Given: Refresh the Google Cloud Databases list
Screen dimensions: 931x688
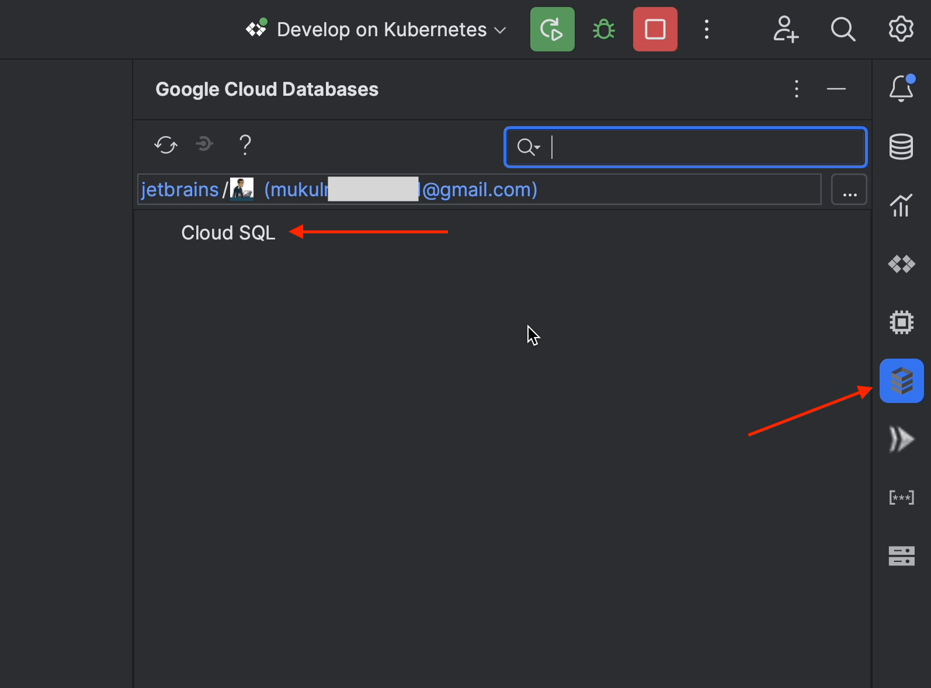Looking at the screenshot, I should click(x=166, y=144).
